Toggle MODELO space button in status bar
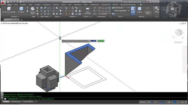The image size is (188, 105). point(143,102)
